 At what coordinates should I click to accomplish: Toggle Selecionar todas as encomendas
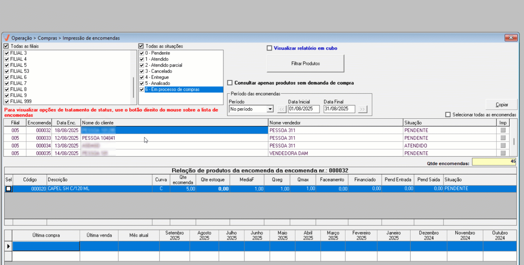point(448,115)
